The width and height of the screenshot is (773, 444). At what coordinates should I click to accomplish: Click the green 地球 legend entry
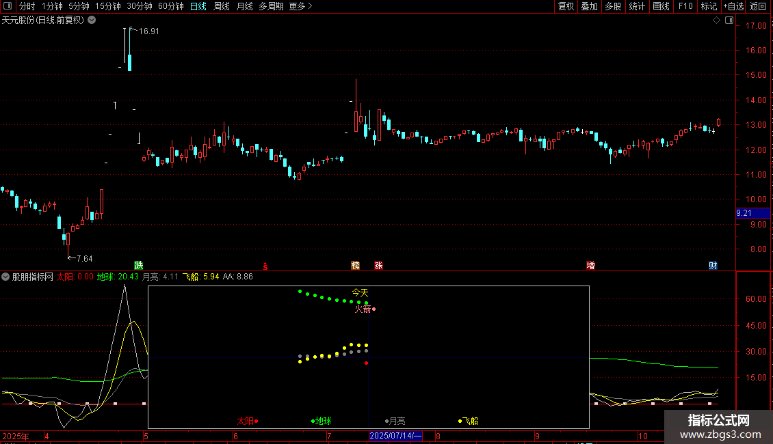click(x=322, y=421)
